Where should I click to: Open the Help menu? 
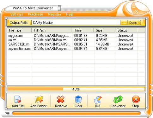click(70, 14)
